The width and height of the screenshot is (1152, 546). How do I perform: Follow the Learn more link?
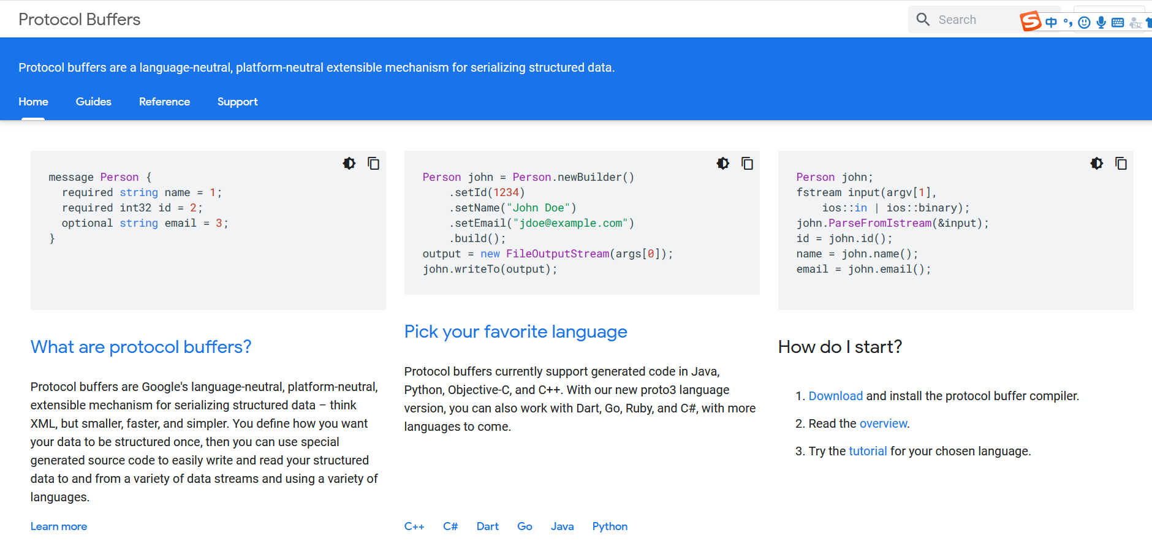pyautogui.click(x=59, y=526)
